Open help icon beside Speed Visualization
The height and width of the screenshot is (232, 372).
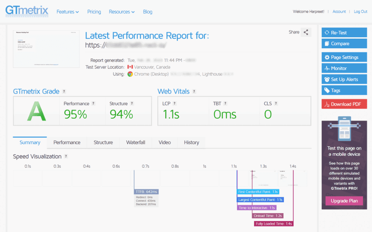coord(66,156)
